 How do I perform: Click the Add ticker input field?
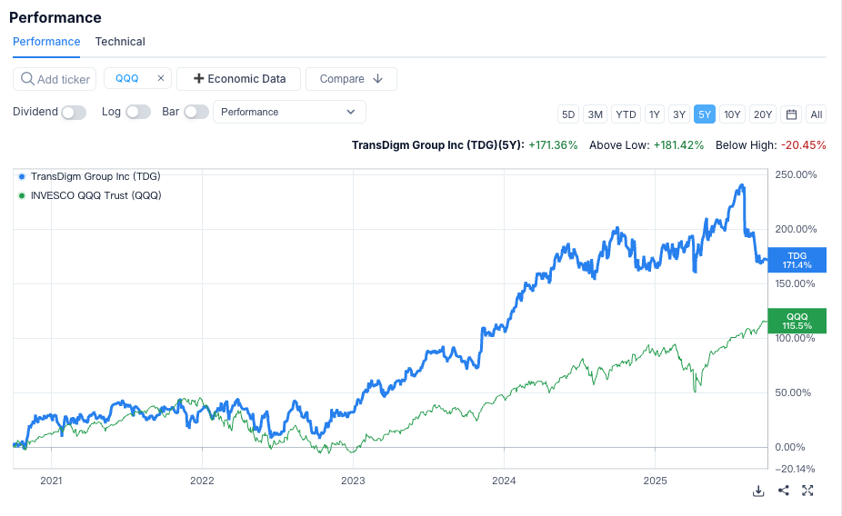tap(63, 80)
